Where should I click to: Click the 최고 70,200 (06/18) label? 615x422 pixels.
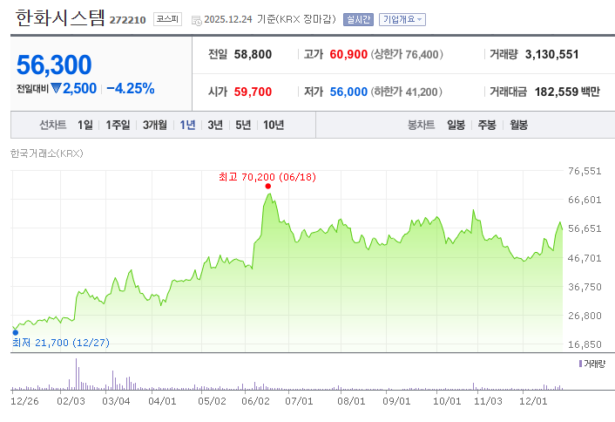click(x=267, y=177)
